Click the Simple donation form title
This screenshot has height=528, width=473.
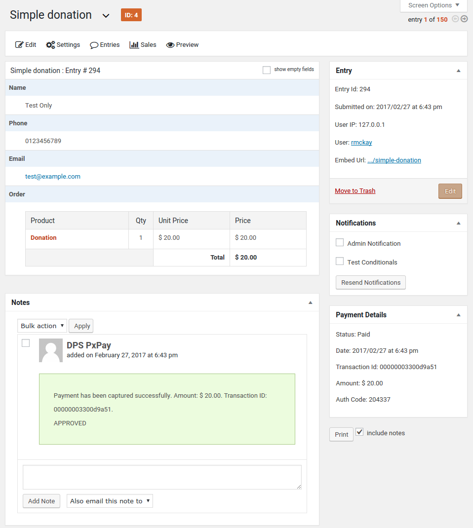coord(50,15)
